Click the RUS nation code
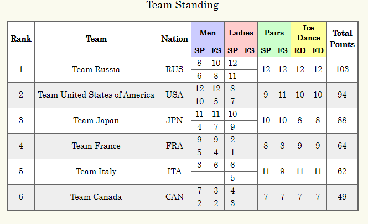 174,69
